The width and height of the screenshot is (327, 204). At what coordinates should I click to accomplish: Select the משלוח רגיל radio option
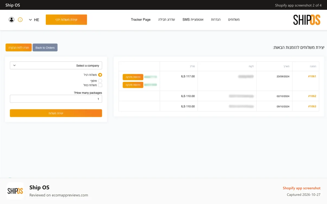(100, 75)
